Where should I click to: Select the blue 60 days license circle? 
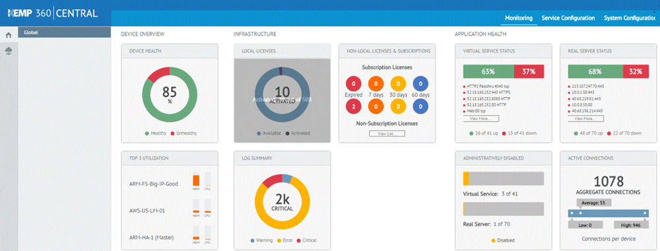click(x=420, y=83)
